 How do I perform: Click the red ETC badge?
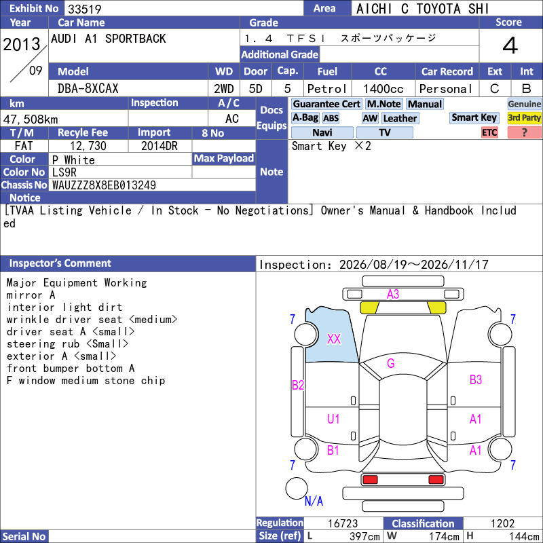coord(489,132)
